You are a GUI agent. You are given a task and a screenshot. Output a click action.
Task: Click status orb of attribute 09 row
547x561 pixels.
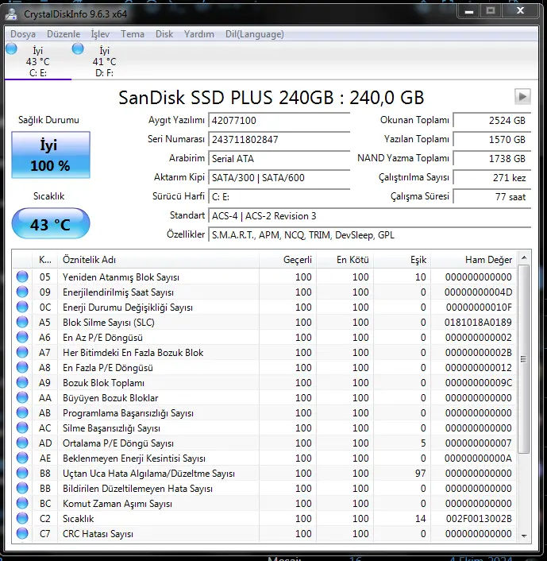click(x=22, y=292)
